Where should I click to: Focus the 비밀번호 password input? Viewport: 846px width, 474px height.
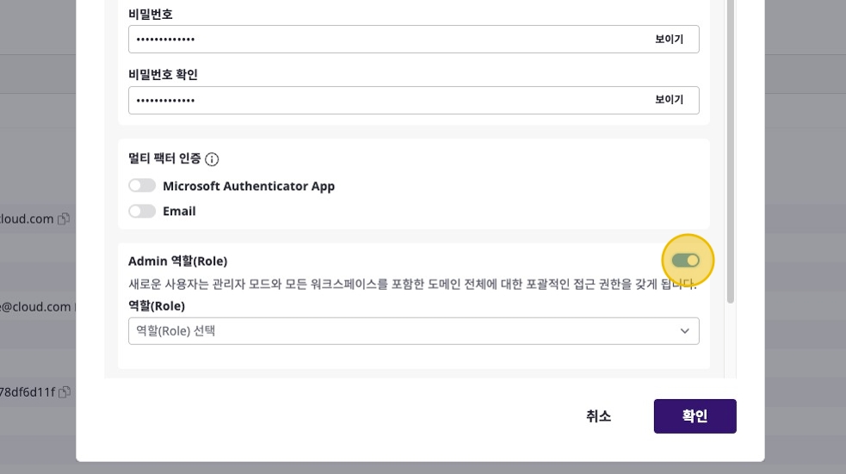(379, 40)
